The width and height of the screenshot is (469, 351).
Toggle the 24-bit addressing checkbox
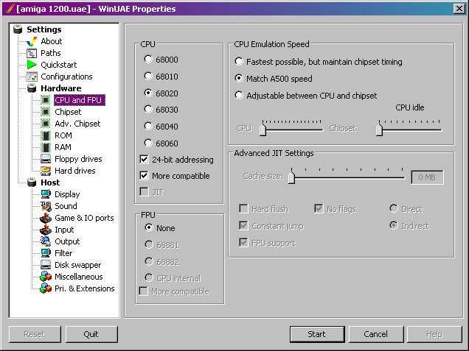[x=144, y=159]
